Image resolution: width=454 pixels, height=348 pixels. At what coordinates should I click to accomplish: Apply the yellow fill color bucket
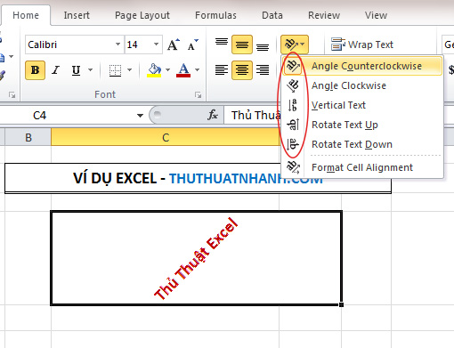pyautogui.click(x=154, y=70)
